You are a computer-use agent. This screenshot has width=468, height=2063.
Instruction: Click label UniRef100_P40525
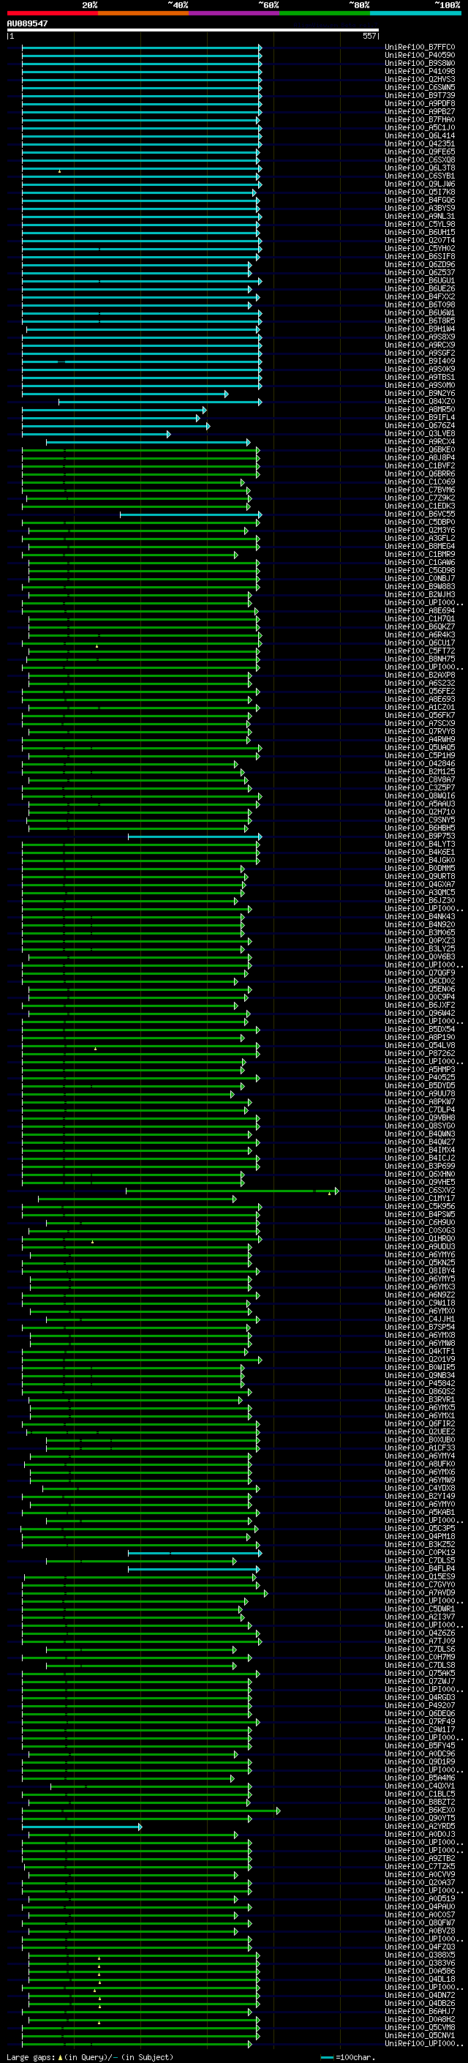[420, 1078]
